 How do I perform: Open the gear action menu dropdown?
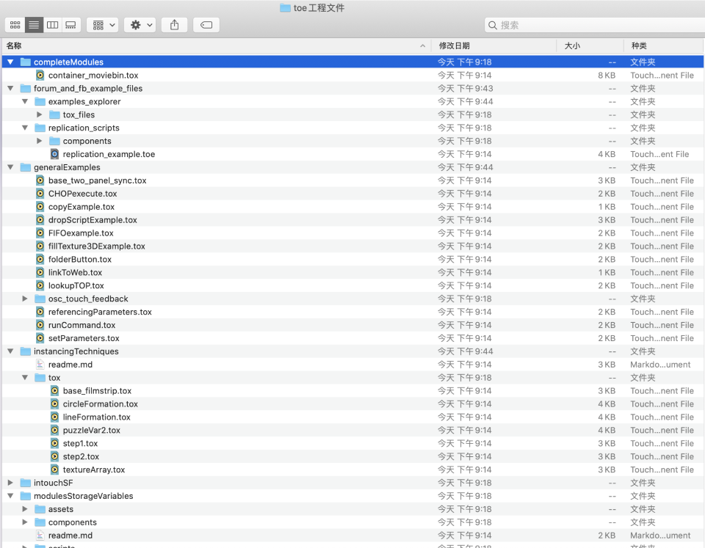140,25
